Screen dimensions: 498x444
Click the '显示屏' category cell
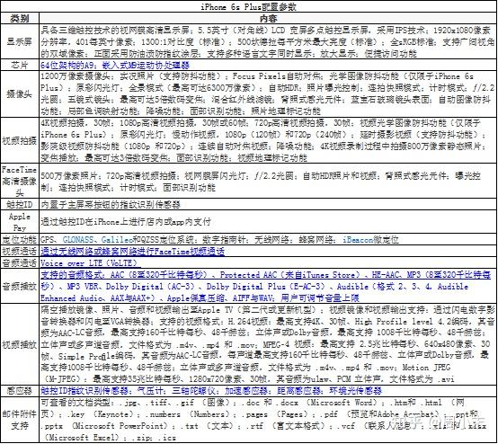(x=20, y=41)
